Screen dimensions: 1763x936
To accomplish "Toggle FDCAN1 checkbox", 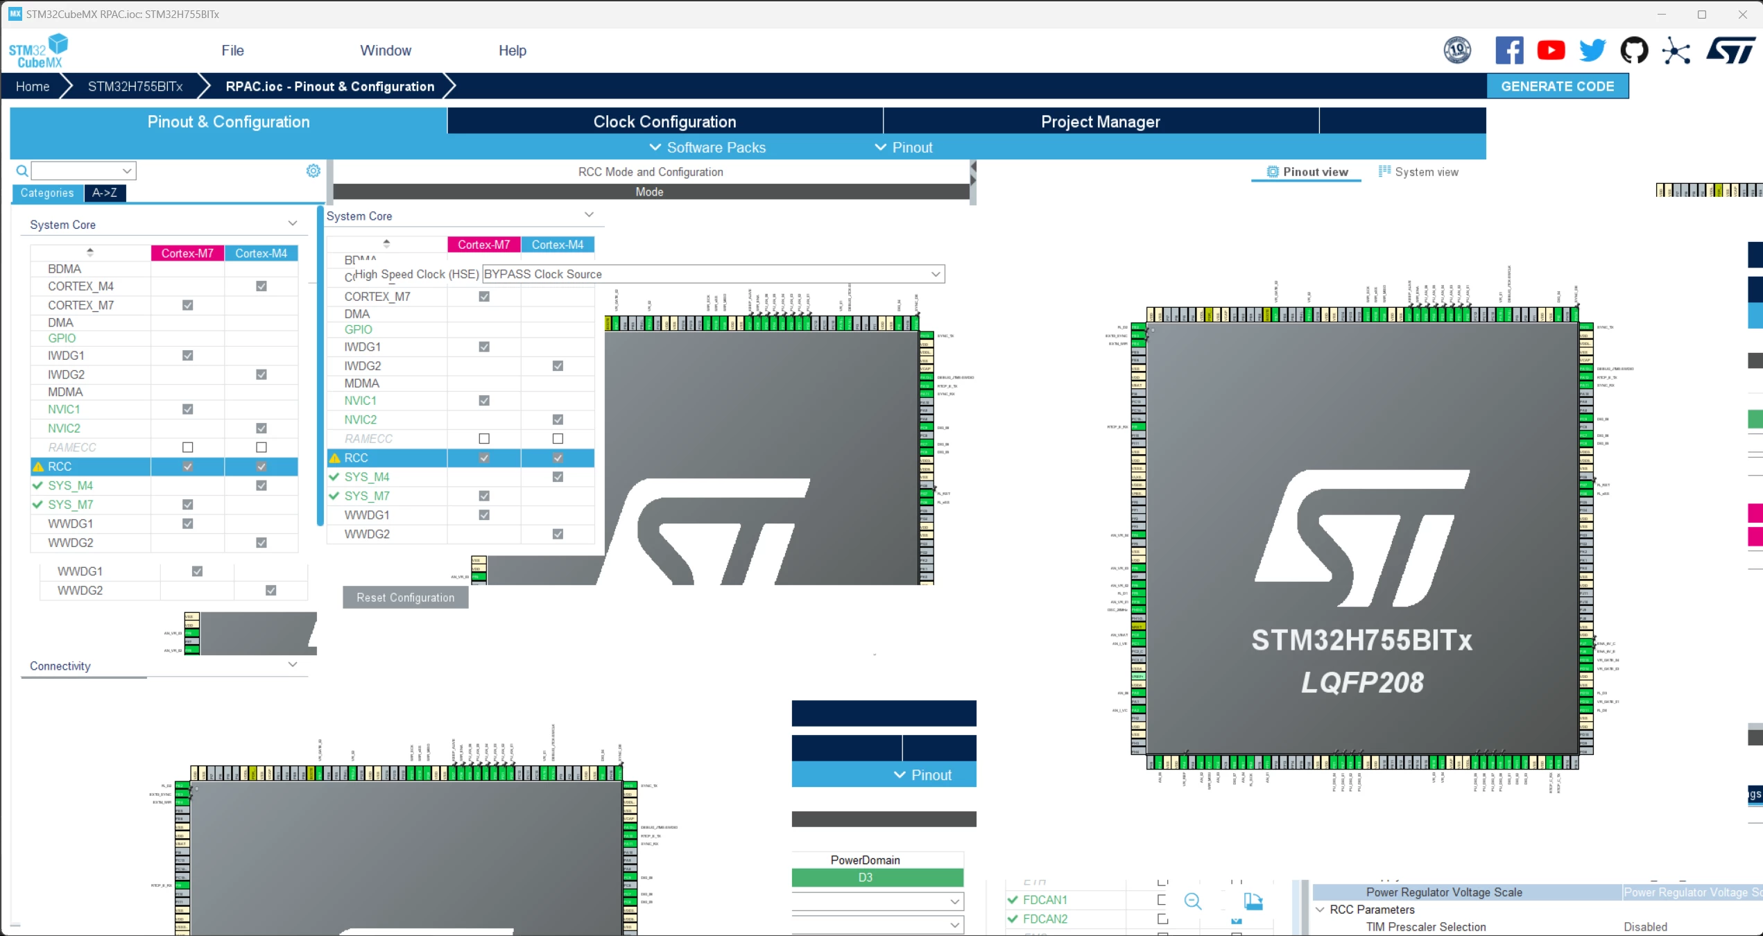I will pos(1162,899).
